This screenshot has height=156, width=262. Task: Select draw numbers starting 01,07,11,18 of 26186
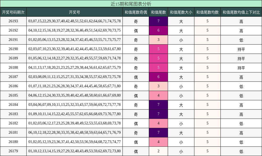click(75, 86)
